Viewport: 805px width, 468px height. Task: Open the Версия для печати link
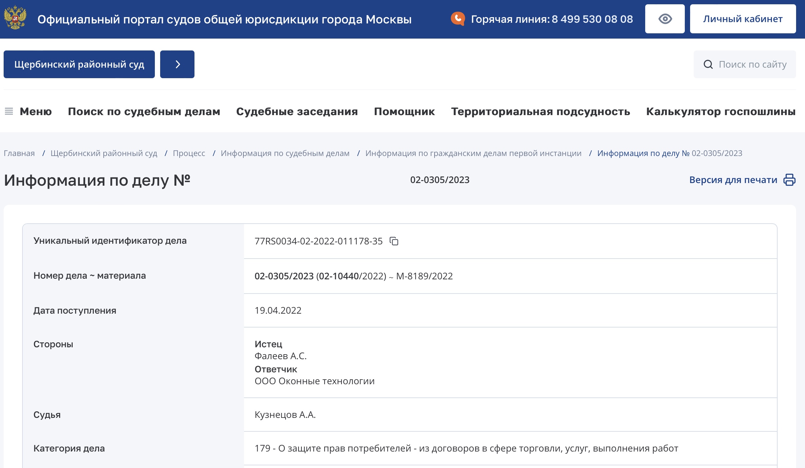pos(733,180)
